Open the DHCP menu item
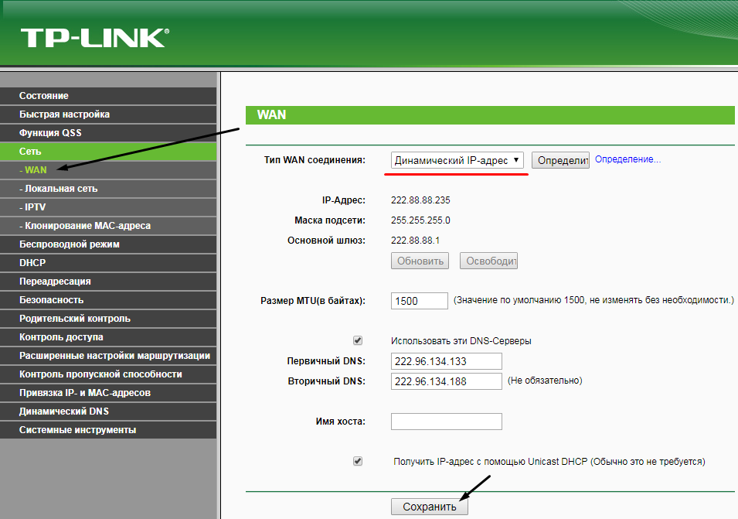 tap(108, 263)
